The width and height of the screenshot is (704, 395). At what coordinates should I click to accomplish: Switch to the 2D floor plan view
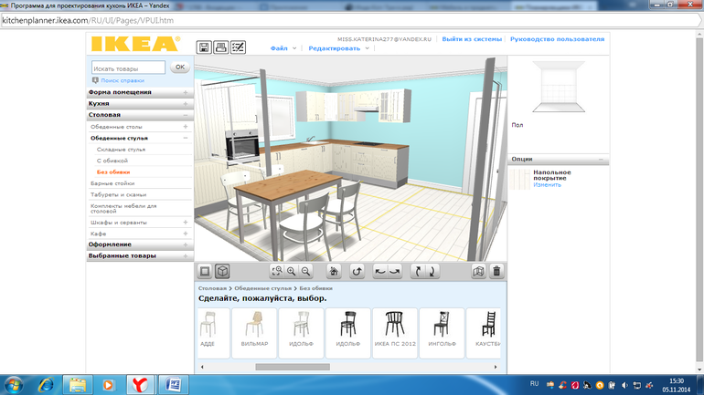(x=205, y=271)
